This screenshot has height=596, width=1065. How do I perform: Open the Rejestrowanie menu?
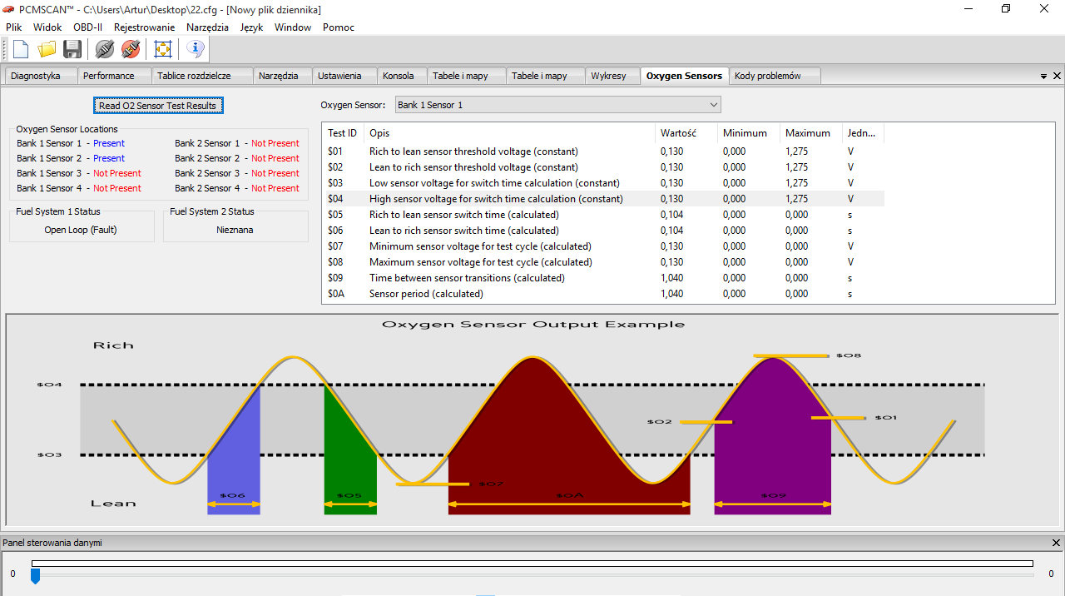pos(144,27)
